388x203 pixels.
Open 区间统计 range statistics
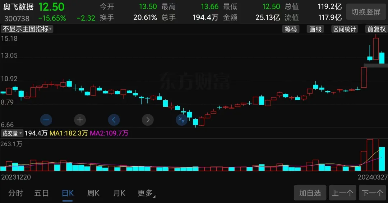tap(345, 29)
